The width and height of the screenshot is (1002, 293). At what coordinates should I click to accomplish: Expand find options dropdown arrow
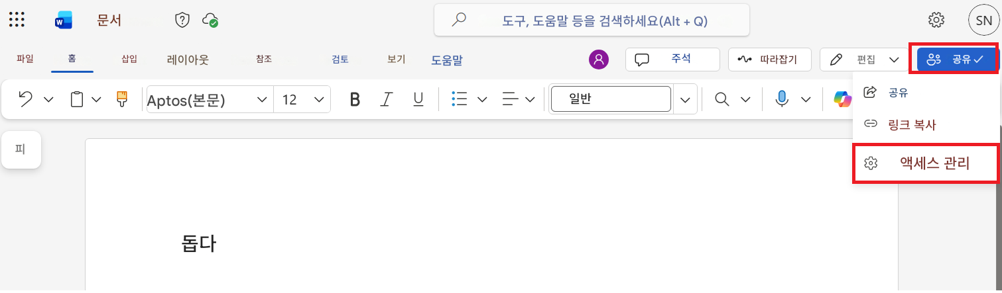[745, 100]
